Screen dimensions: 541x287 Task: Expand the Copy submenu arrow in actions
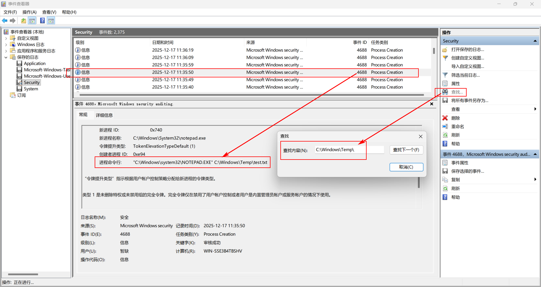[535, 180]
